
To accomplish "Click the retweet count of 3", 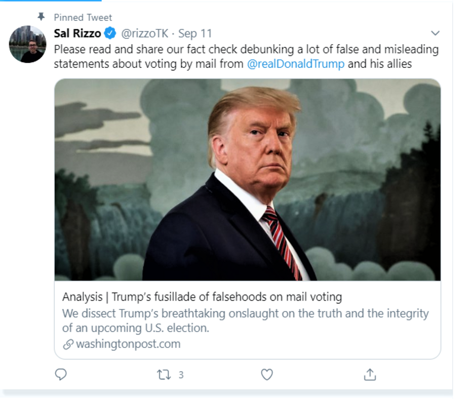I will [x=181, y=375].
